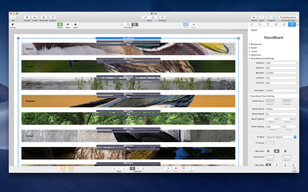The width and height of the screenshot is (308, 192).
Task: Open the Snippets toolbar icon
Action: pyautogui.click(x=53, y=17)
